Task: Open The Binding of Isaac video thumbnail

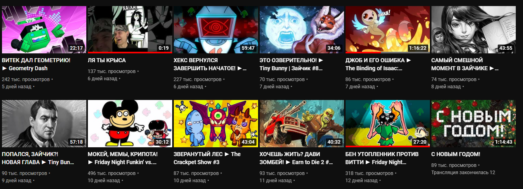Action: (387, 30)
